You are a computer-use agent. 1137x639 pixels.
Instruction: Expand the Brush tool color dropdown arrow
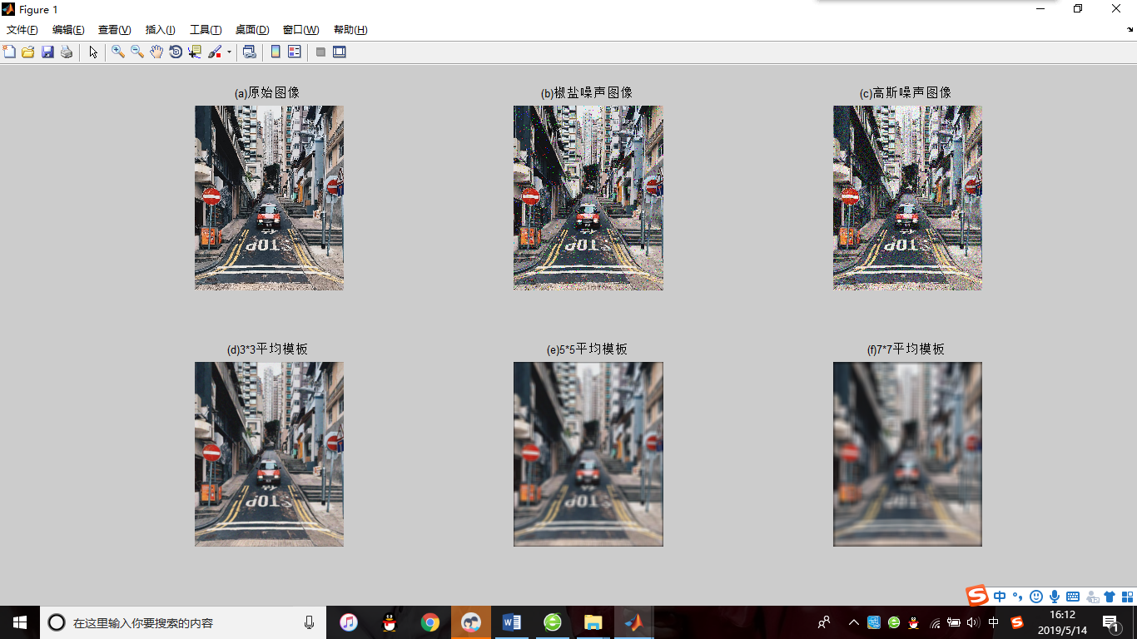(x=229, y=52)
